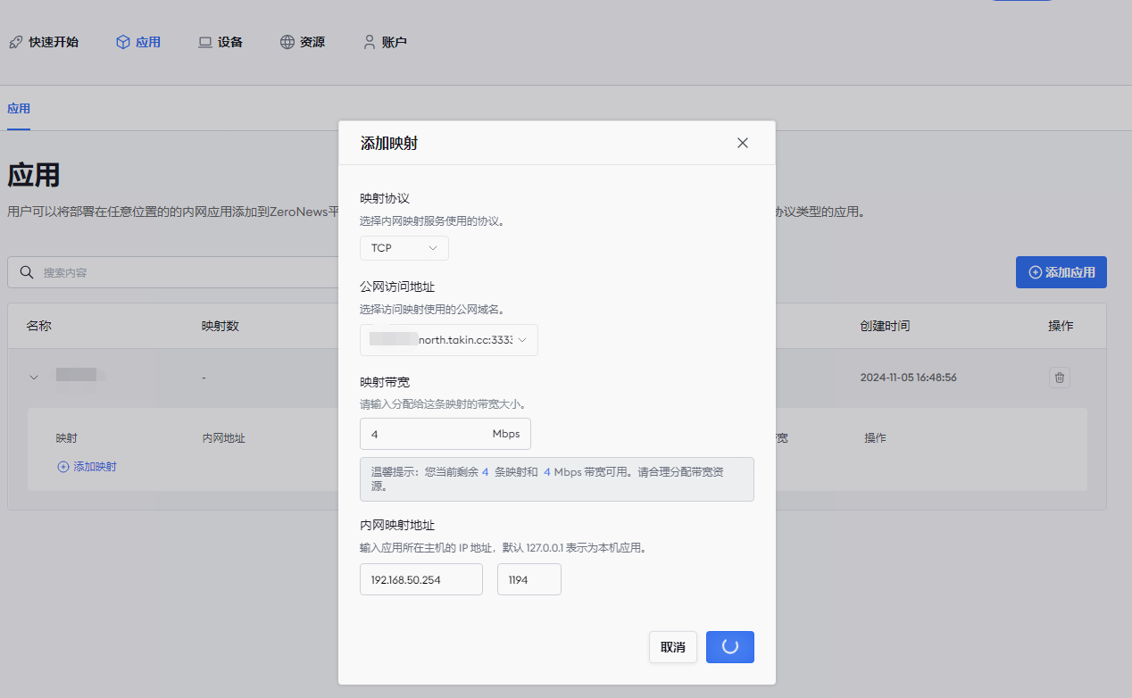Click the globe icon beside 资源
Image resolution: width=1132 pixels, height=698 pixels.
click(x=287, y=42)
